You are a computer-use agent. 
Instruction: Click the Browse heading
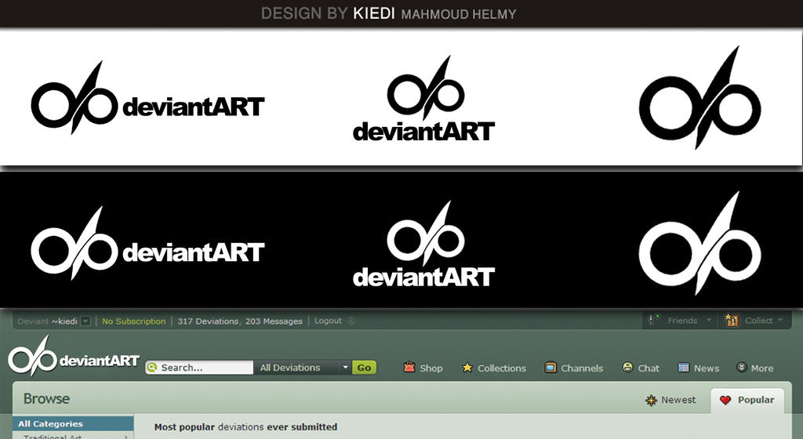point(46,398)
